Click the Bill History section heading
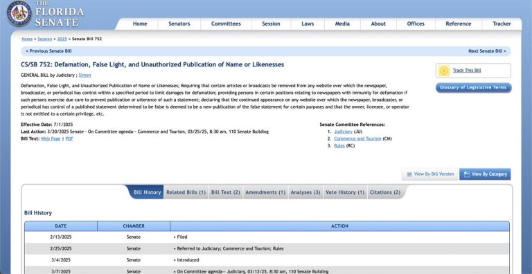Viewport: 532px width, 274px height. tap(38, 213)
